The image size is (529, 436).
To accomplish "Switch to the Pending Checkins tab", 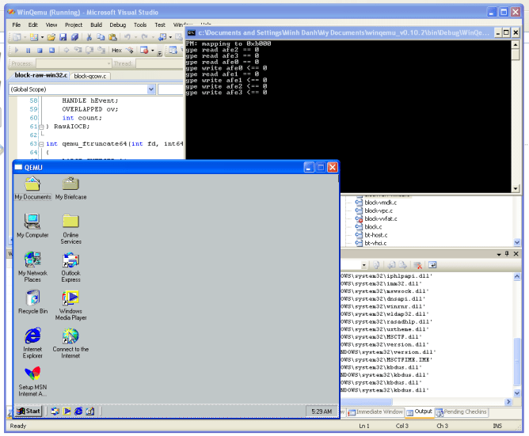I will coord(461,412).
